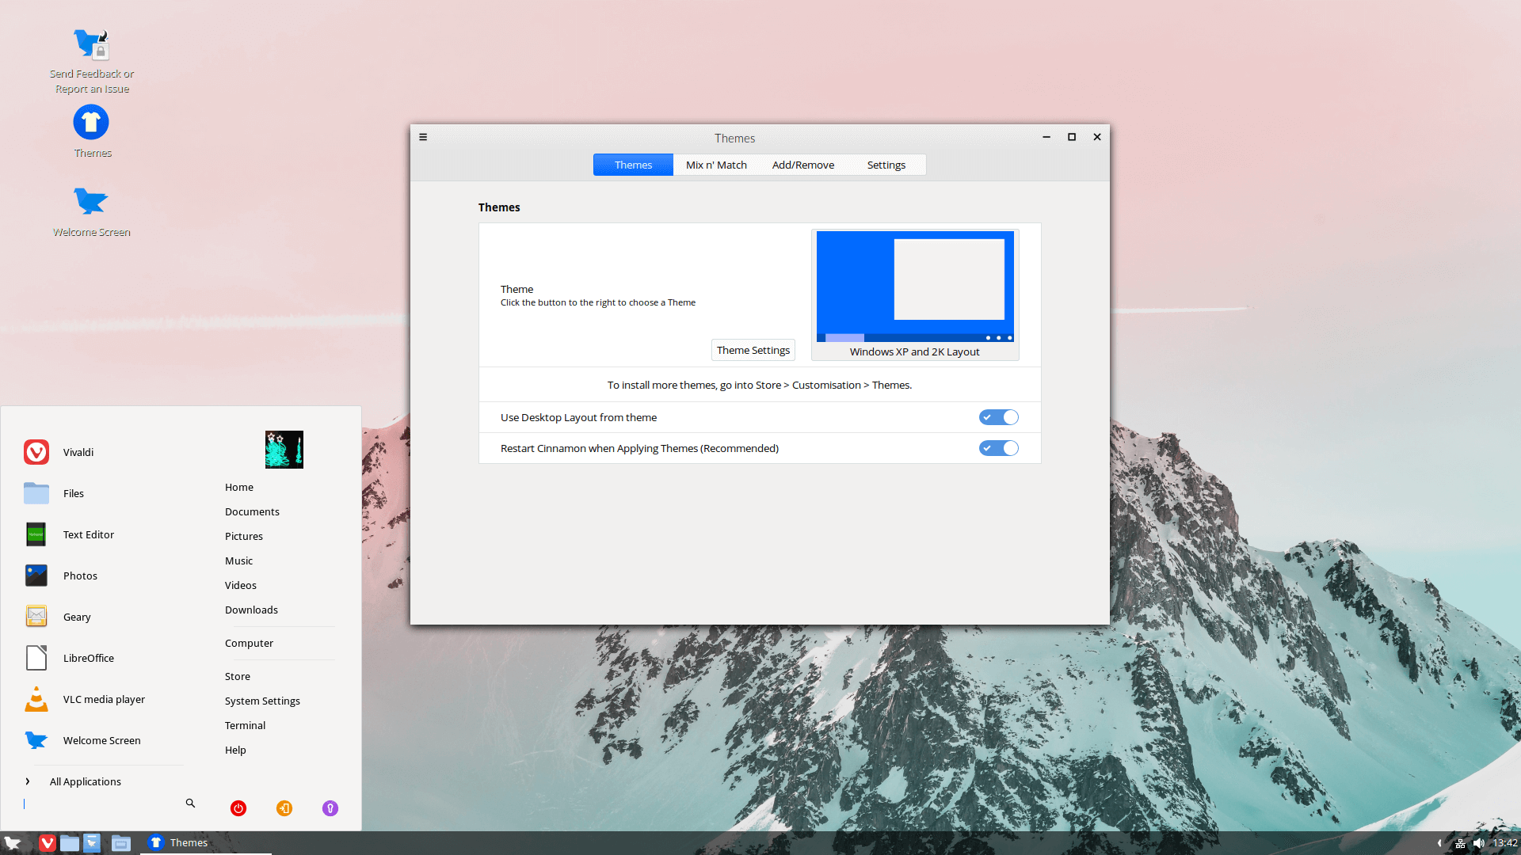Open Vivaldi from the taskbar
Viewport: 1521px width, 855px height.
(48, 843)
